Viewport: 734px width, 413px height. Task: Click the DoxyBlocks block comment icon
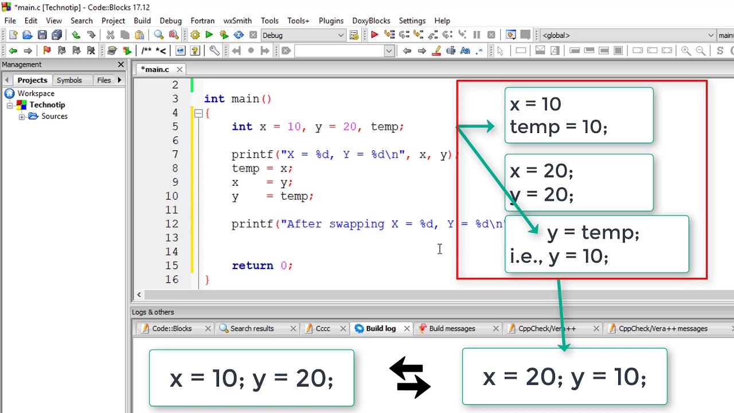pos(146,50)
